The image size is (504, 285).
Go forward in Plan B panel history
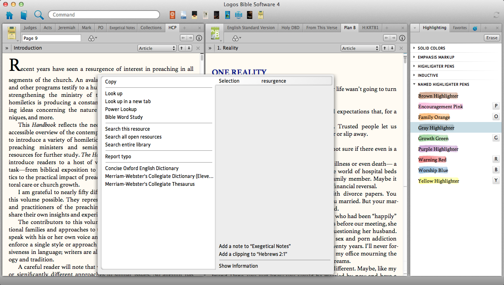tap(393, 38)
